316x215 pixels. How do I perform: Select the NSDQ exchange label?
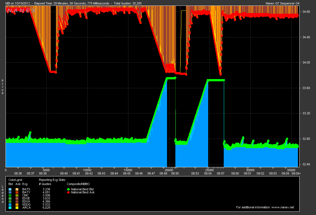[26, 204]
